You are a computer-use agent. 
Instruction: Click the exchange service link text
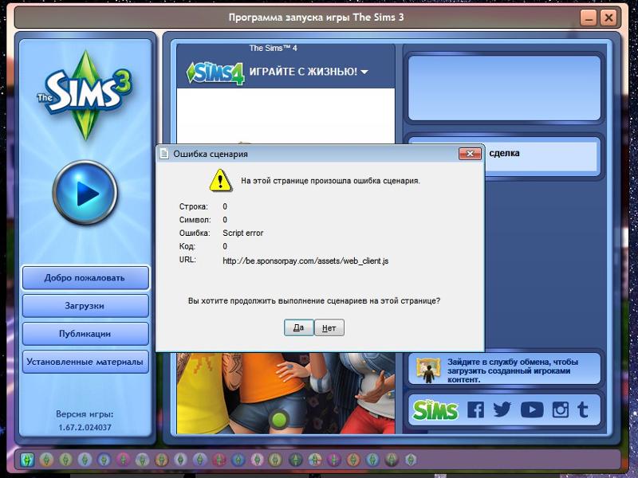[513, 370]
